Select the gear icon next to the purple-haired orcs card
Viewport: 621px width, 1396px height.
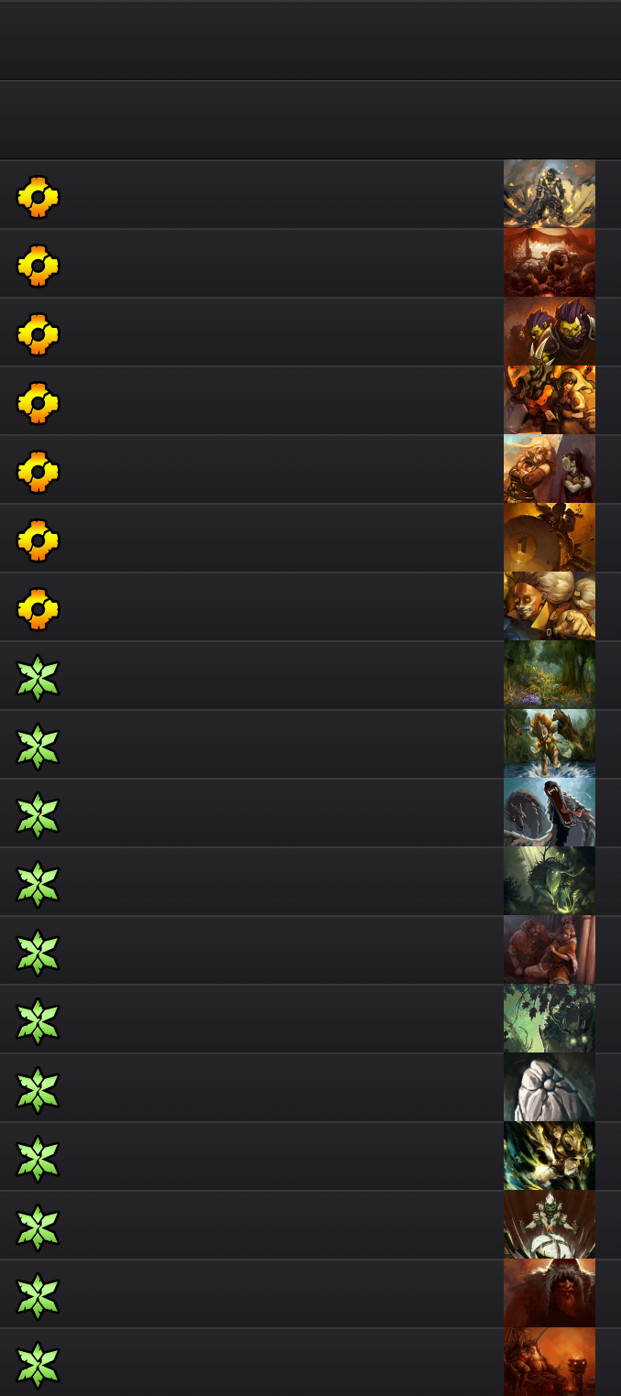coord(38,333)
